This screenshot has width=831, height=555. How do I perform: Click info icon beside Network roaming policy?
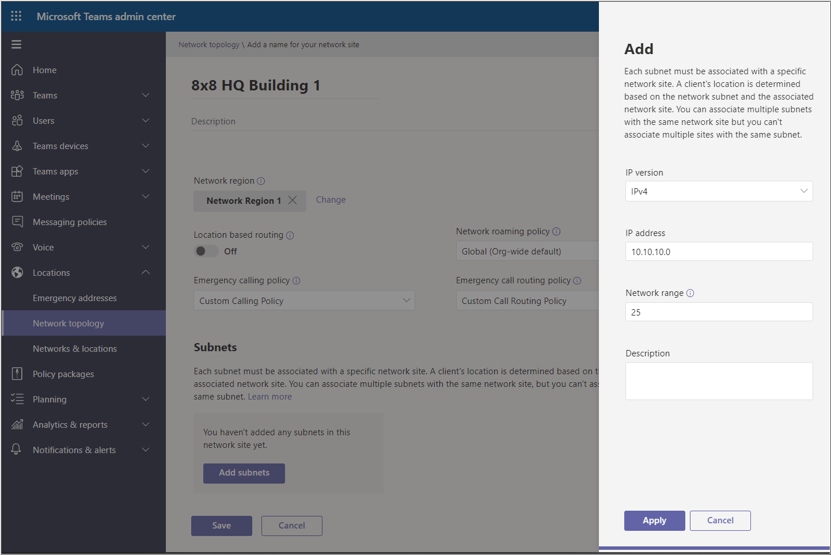click(556, 231)
